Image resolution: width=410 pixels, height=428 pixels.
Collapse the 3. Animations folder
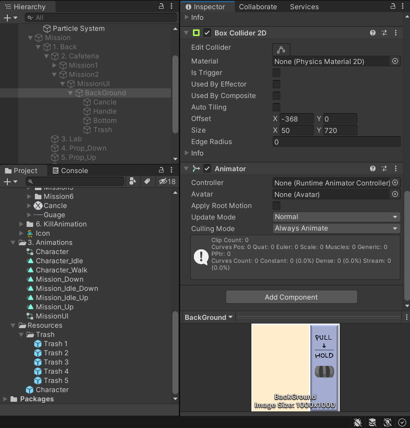13,243
